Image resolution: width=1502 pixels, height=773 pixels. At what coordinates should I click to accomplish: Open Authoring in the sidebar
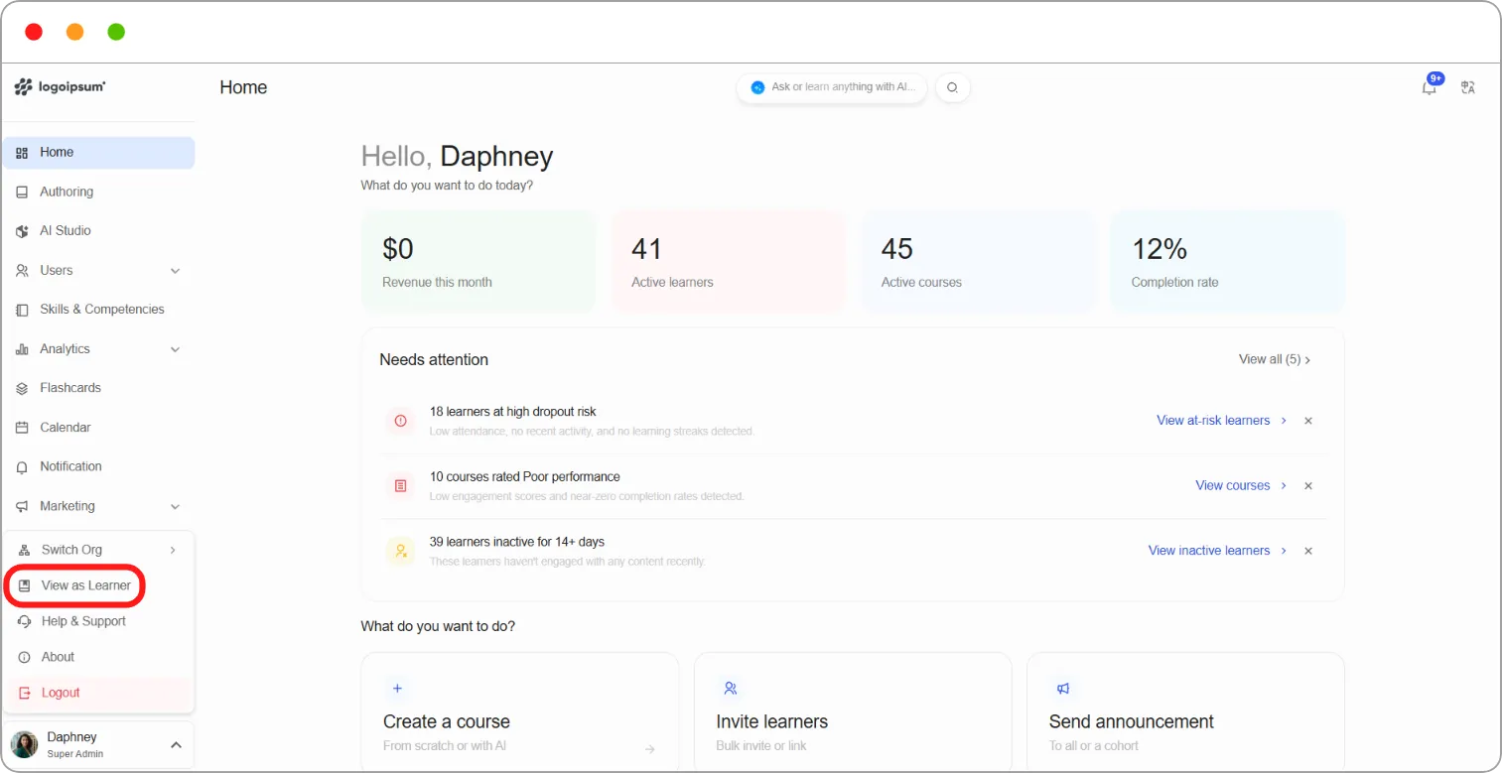pyautogui.click(x=98, y=192)
